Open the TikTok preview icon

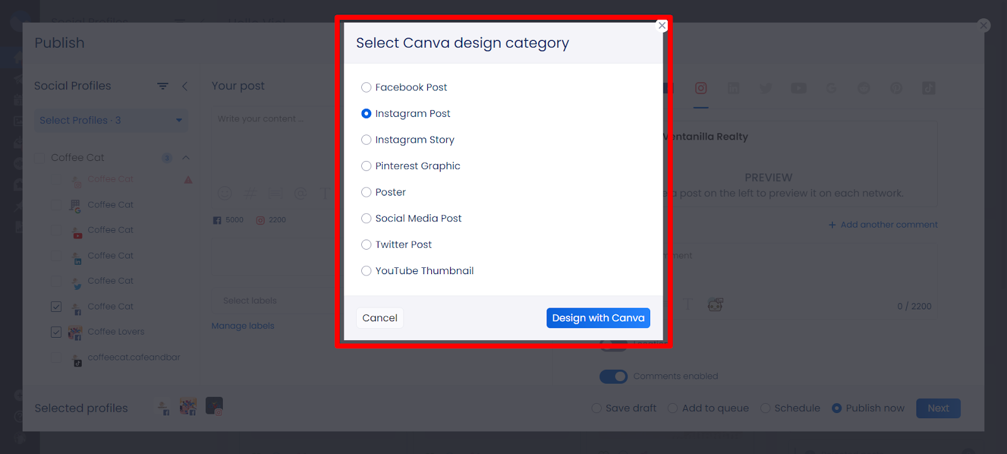(x=929, y=89)
